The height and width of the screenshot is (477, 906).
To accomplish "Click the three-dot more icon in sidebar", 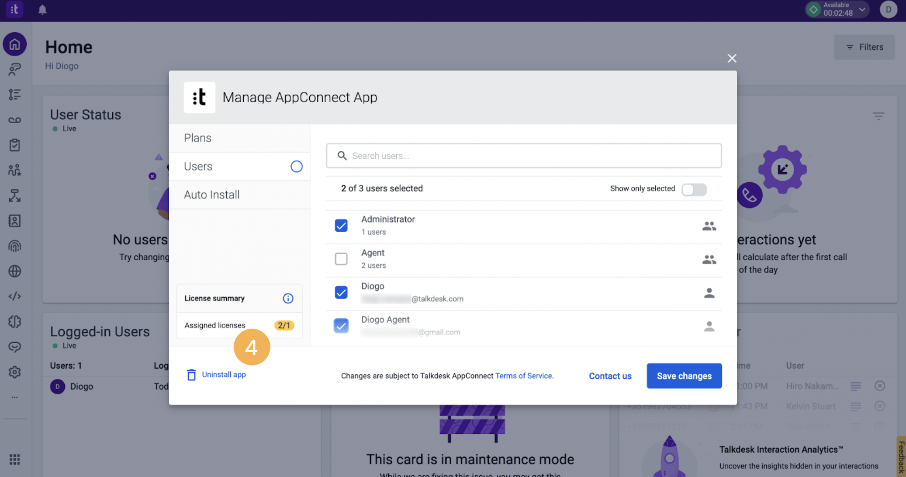I will (x=15, y=397).
